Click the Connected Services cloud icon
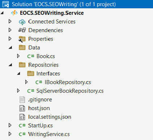The image size is (153, 140). [x=22, y=22]
